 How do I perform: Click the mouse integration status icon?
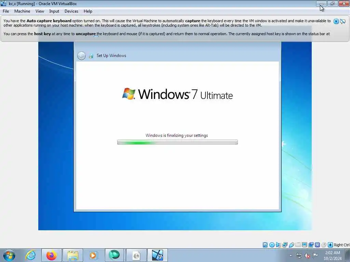324,245
